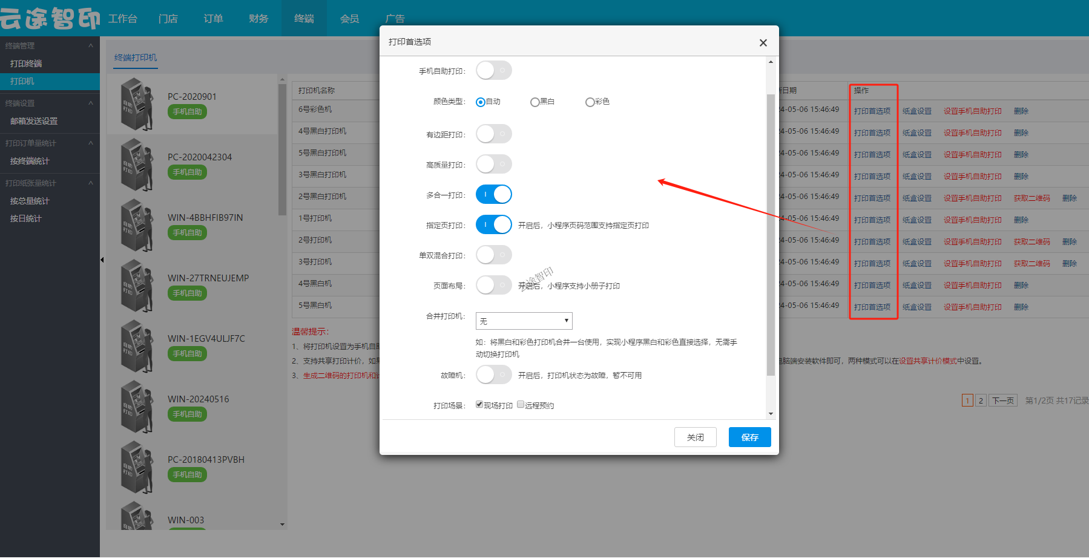The image size is (1089, 559).
Task: Click the PC-2020901 kiosk icon
Action: 137,105
